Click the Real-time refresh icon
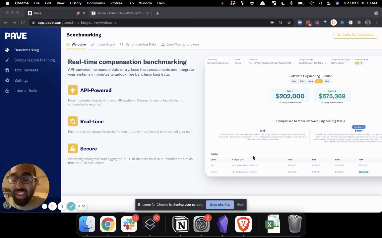The image size is (382, 238). pyautogui.click(x=73, y=121)
